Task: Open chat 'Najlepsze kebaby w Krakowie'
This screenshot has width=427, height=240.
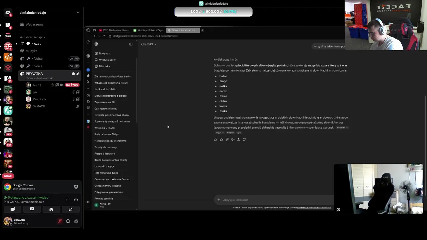Action: click(113, 141)
